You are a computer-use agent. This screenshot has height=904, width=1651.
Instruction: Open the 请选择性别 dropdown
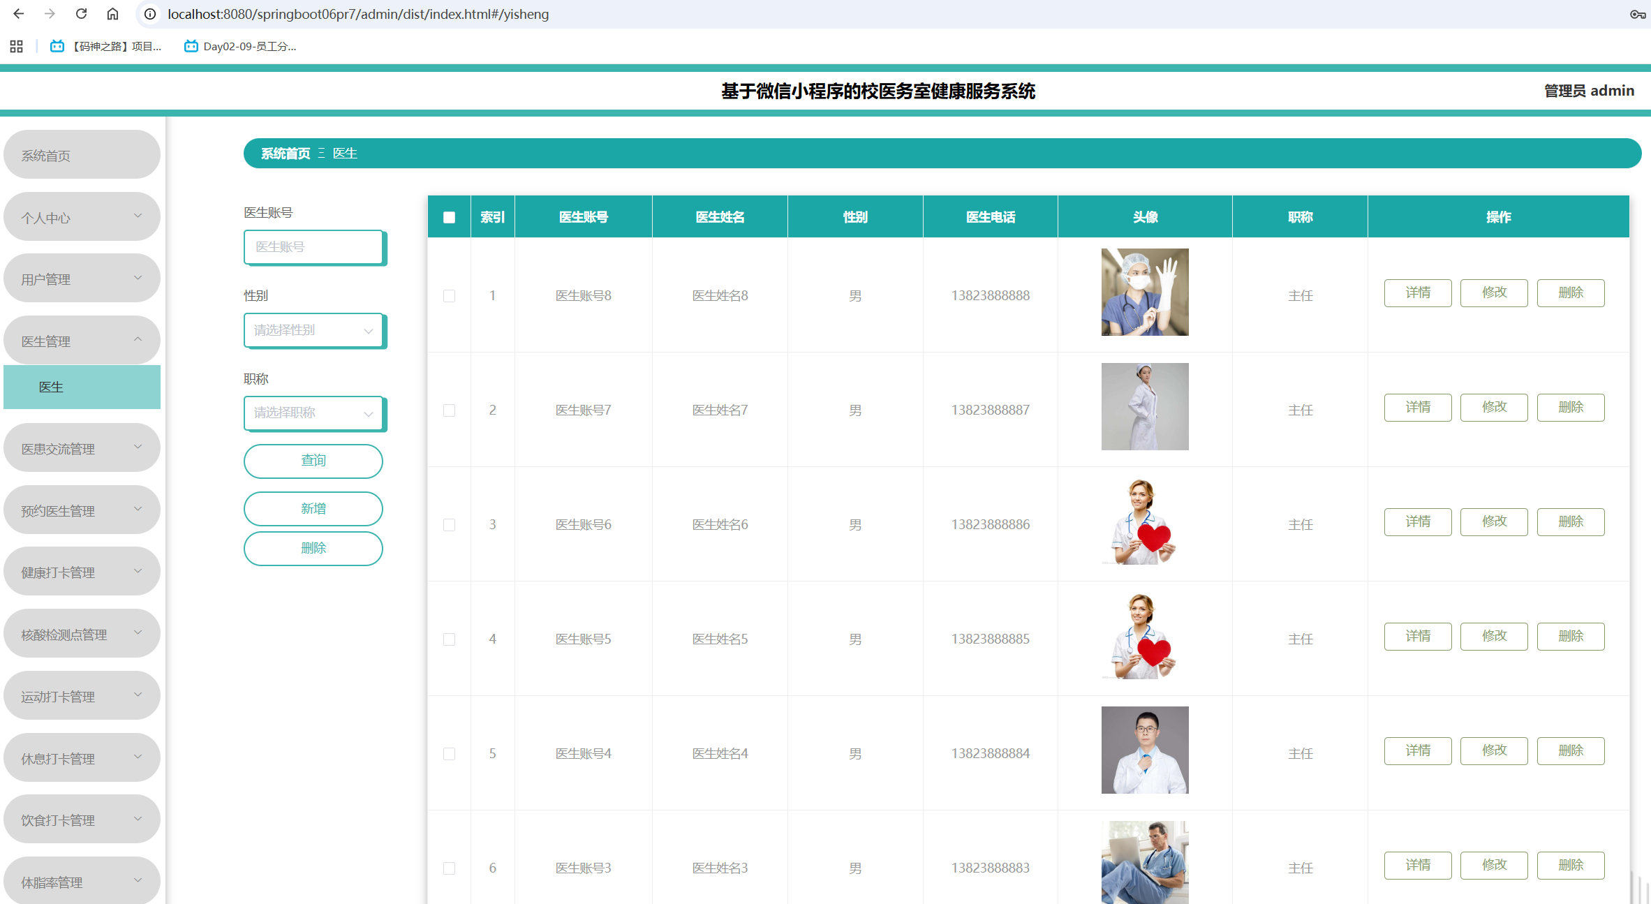click(313, 330)
